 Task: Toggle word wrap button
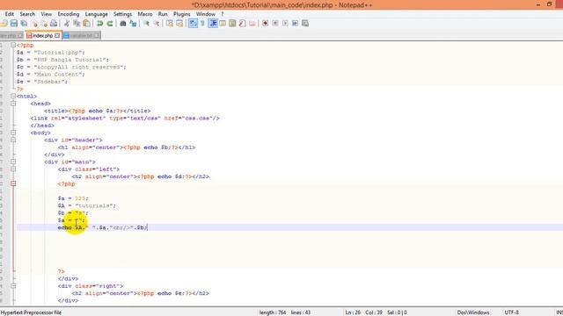193,24
